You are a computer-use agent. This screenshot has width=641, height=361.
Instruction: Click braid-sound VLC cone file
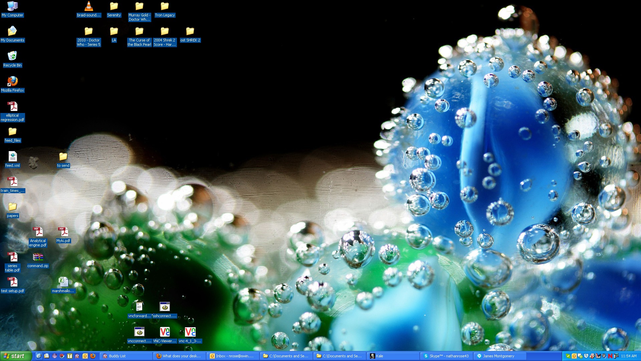[x=88, y=6]
